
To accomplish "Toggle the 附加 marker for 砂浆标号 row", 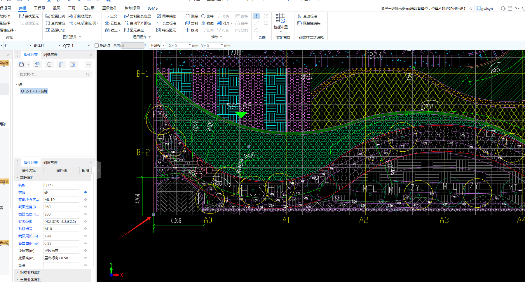I will [86, 229].
